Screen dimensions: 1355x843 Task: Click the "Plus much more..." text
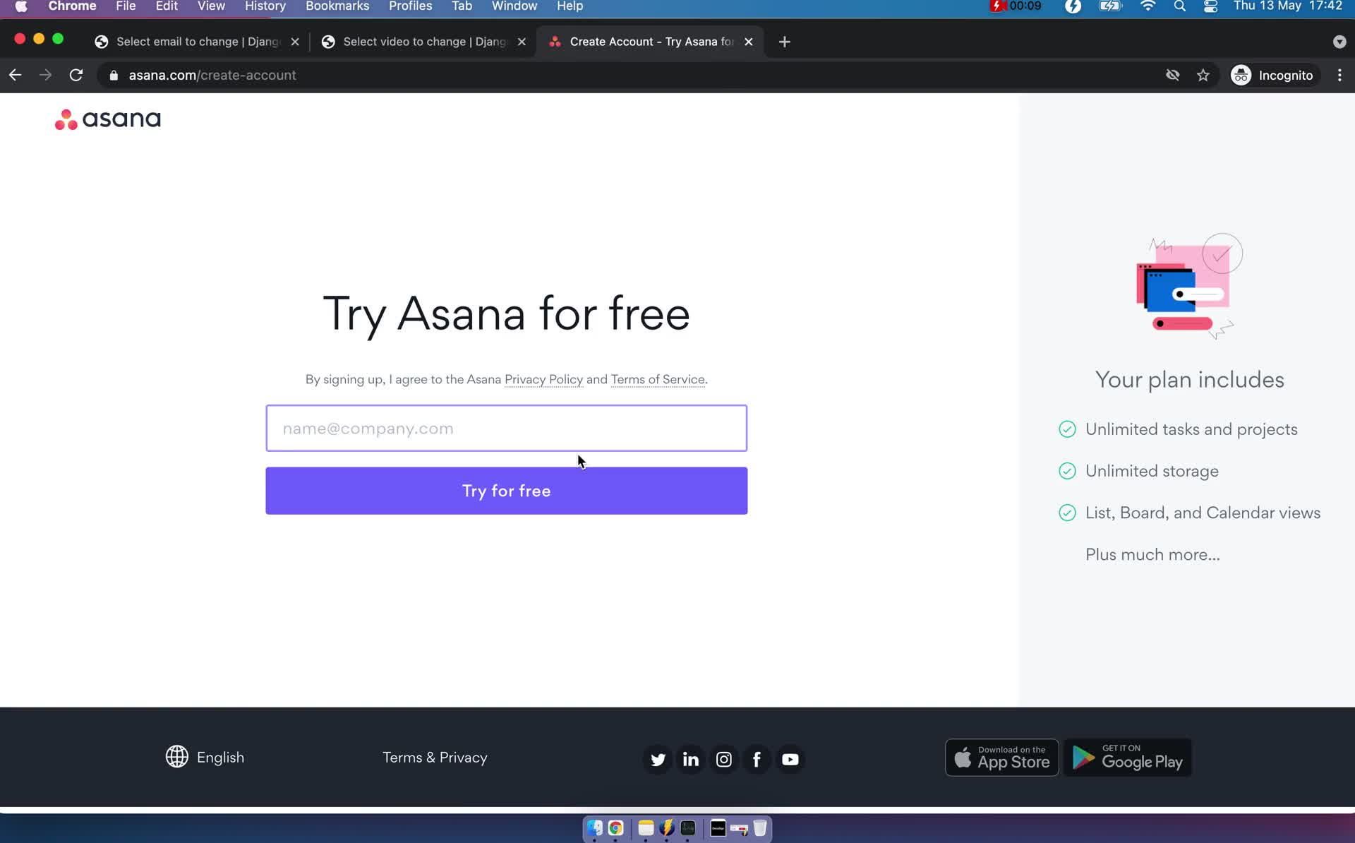pyautogui.click(x=1152, y=554)
